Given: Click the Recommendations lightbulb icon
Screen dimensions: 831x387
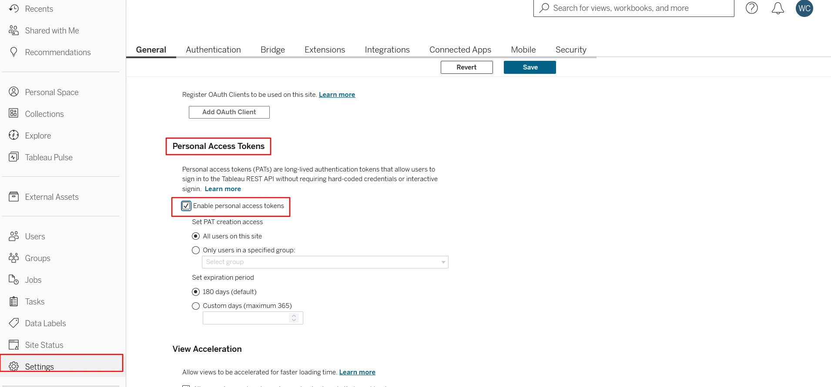Looking at the screenshot, I should pyautogui.click(x=14, y=52).
